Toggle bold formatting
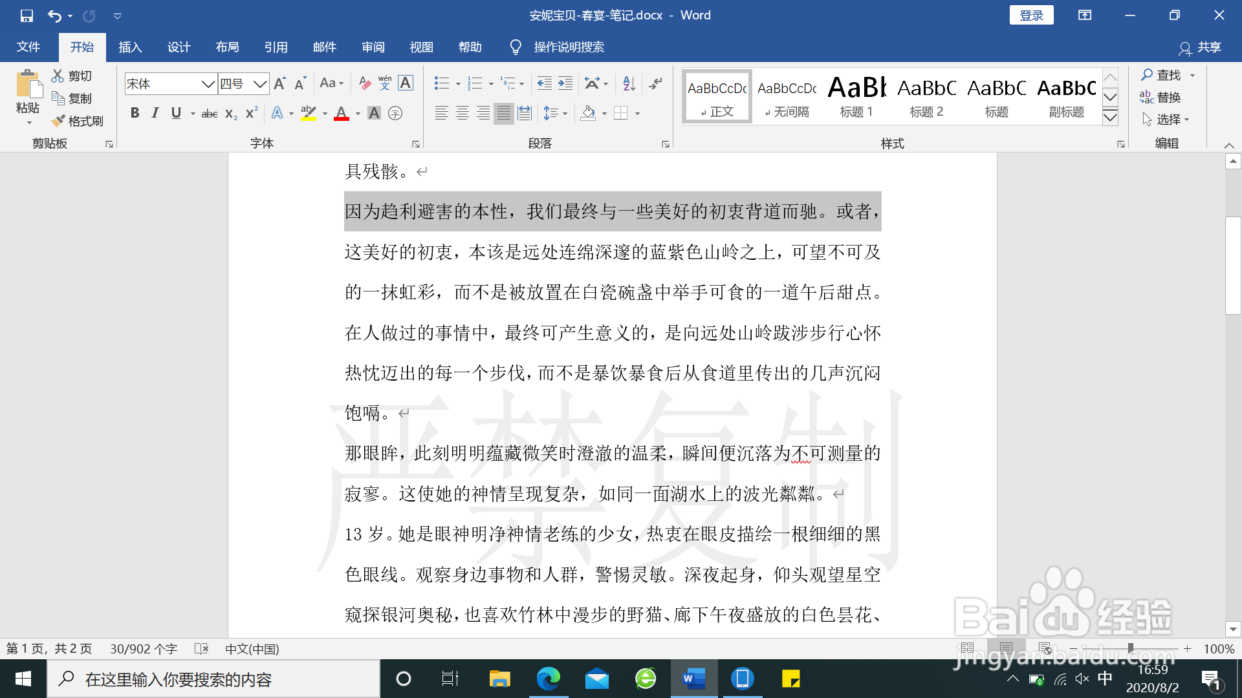The image size is (1242, 698). click(x=135, y=113)
